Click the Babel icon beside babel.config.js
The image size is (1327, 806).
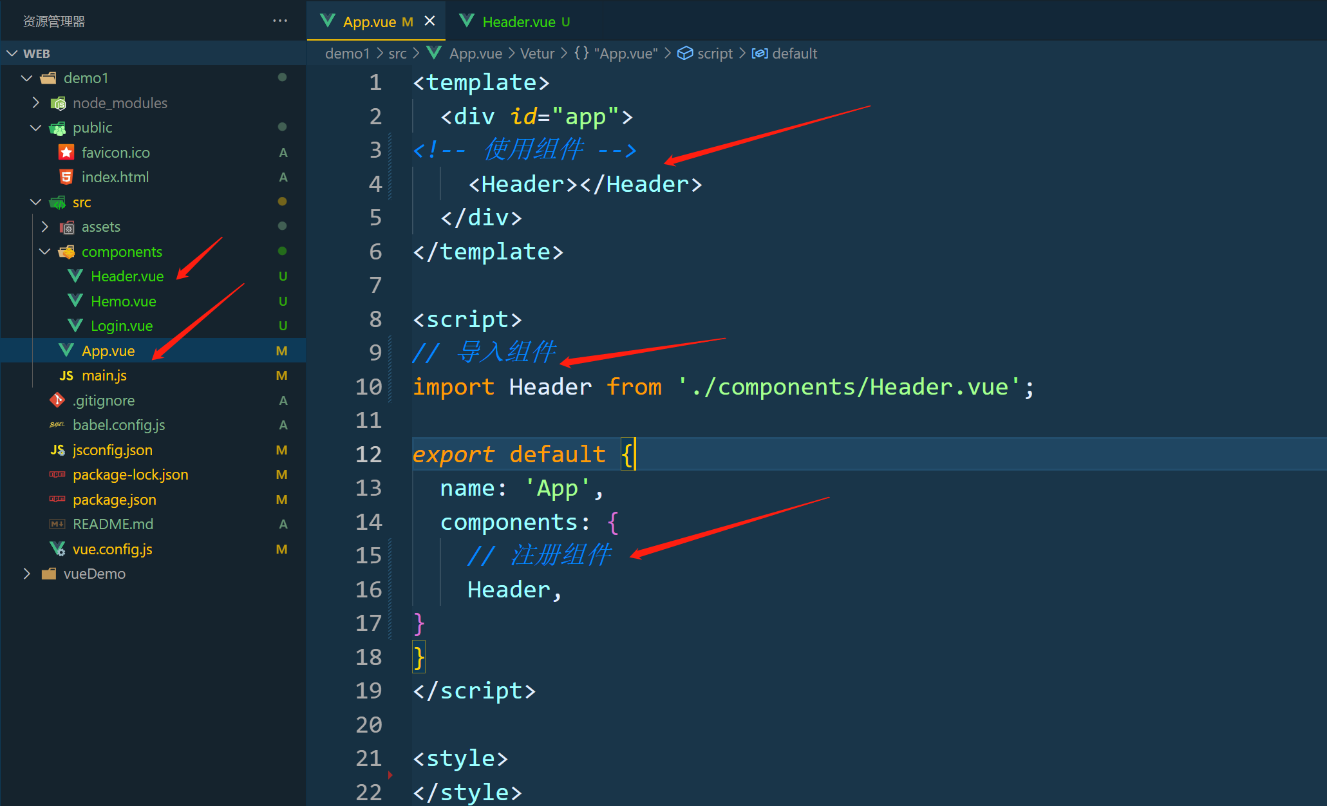point(57,425)
